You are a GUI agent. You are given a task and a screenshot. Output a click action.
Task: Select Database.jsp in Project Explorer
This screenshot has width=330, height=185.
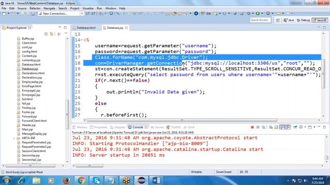(30, 69)
